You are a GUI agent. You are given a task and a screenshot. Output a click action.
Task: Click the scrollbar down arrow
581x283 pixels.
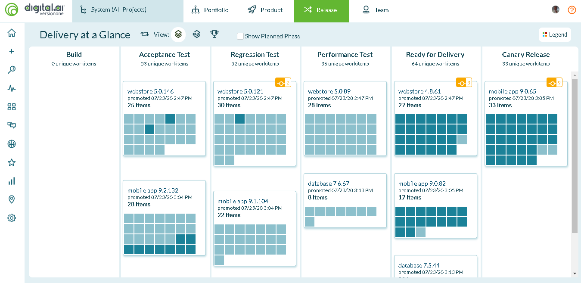575,274
